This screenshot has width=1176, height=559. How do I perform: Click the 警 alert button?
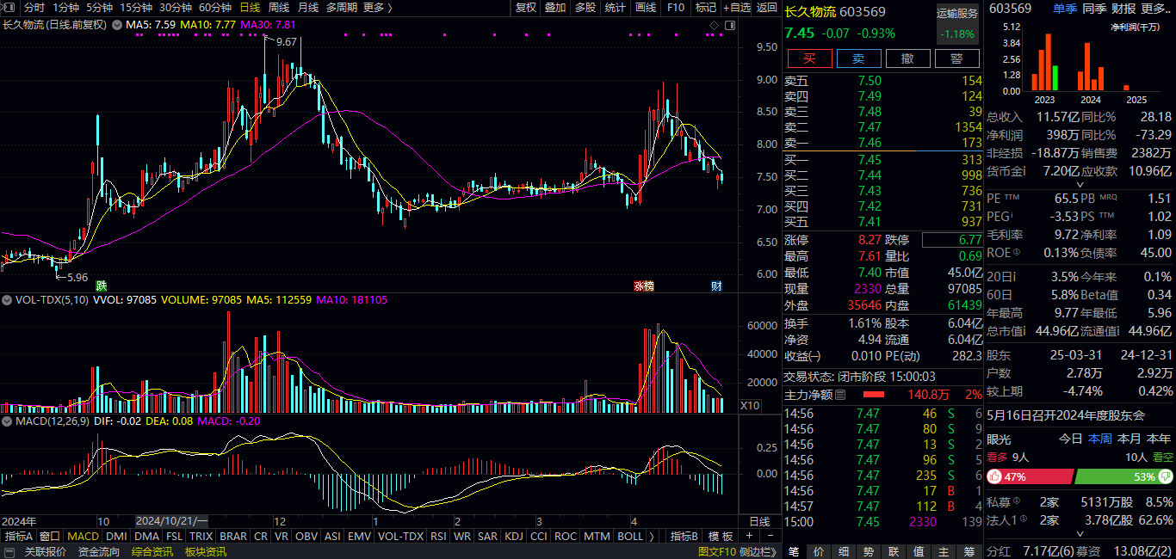pos(956,58)
